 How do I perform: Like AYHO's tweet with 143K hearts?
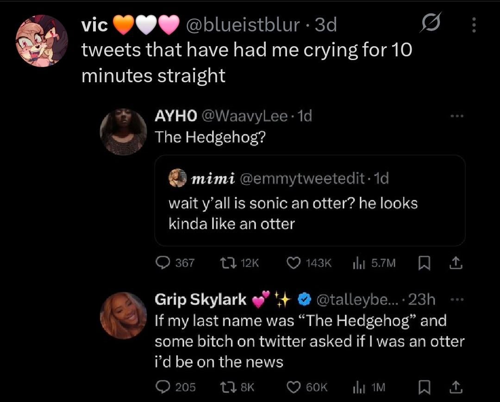(x=309, y=263)
